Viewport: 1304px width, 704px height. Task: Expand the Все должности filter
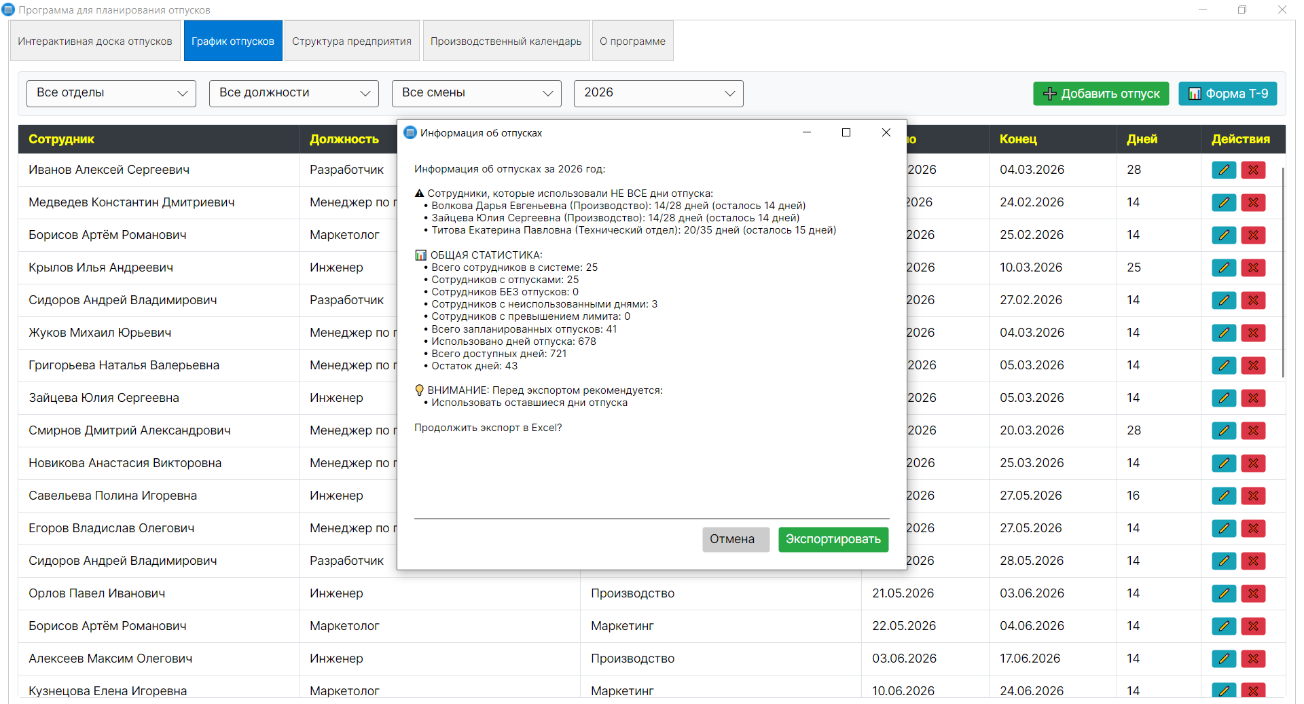pos(294,94)
